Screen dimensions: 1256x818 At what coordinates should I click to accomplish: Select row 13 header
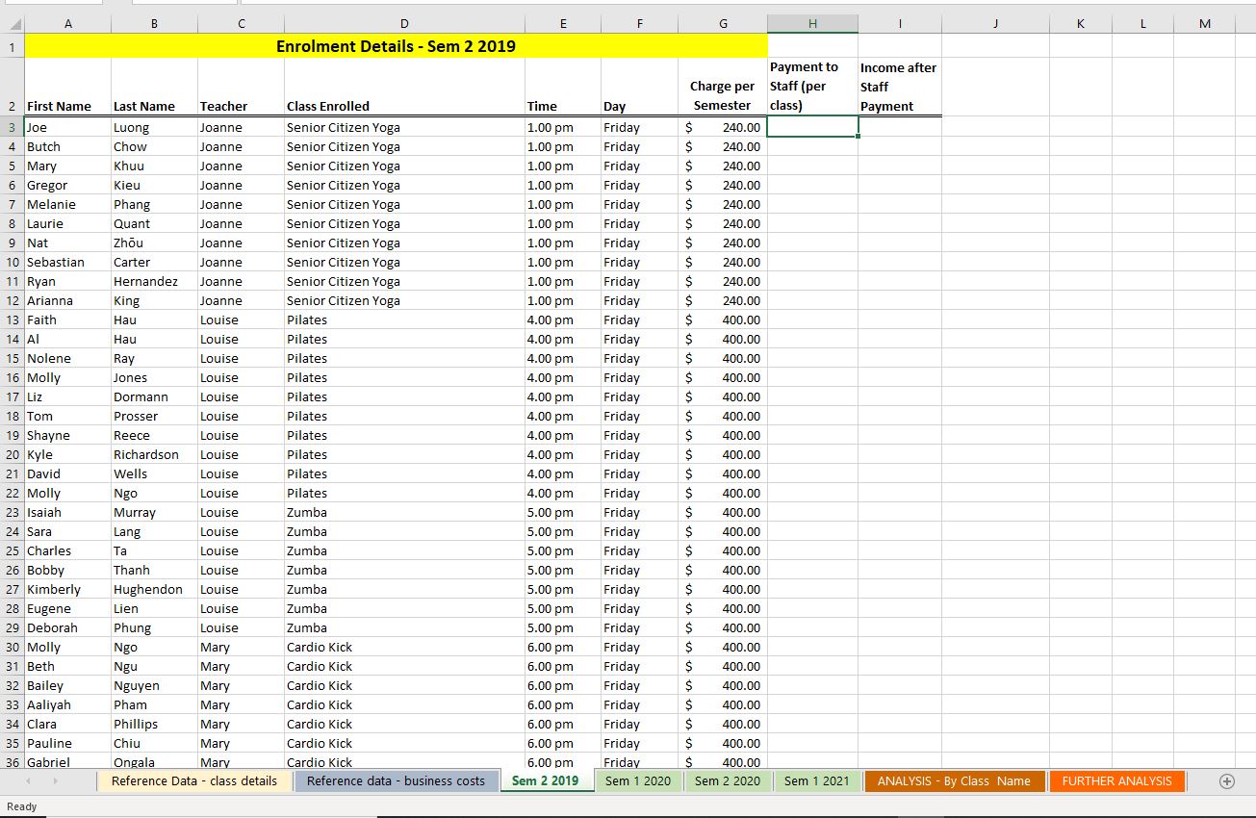pos(12,320)
